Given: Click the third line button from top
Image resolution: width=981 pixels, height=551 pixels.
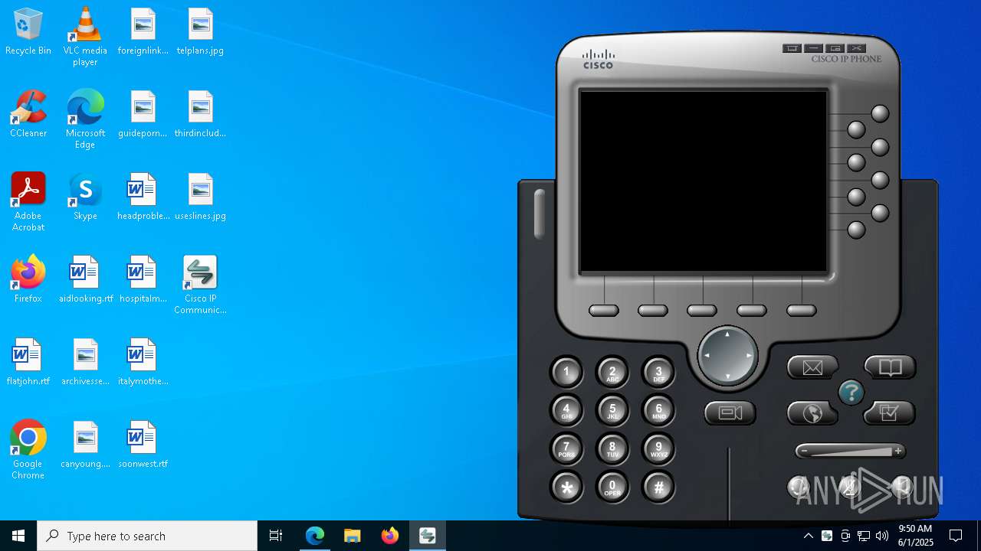Looking at the screenshot, I should point(880,147).
